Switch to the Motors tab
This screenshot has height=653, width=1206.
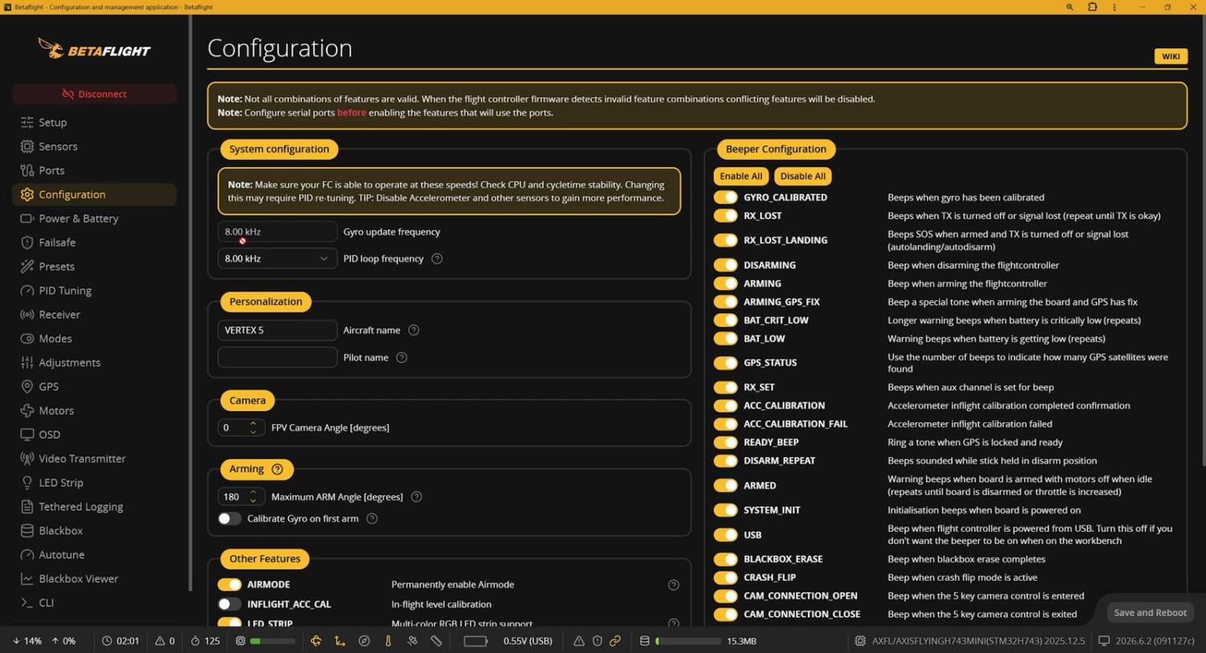[x=94, y=410]
